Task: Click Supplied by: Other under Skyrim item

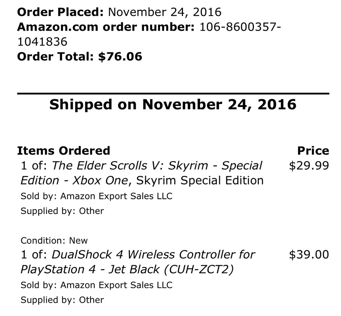Action: coord(62,211)
